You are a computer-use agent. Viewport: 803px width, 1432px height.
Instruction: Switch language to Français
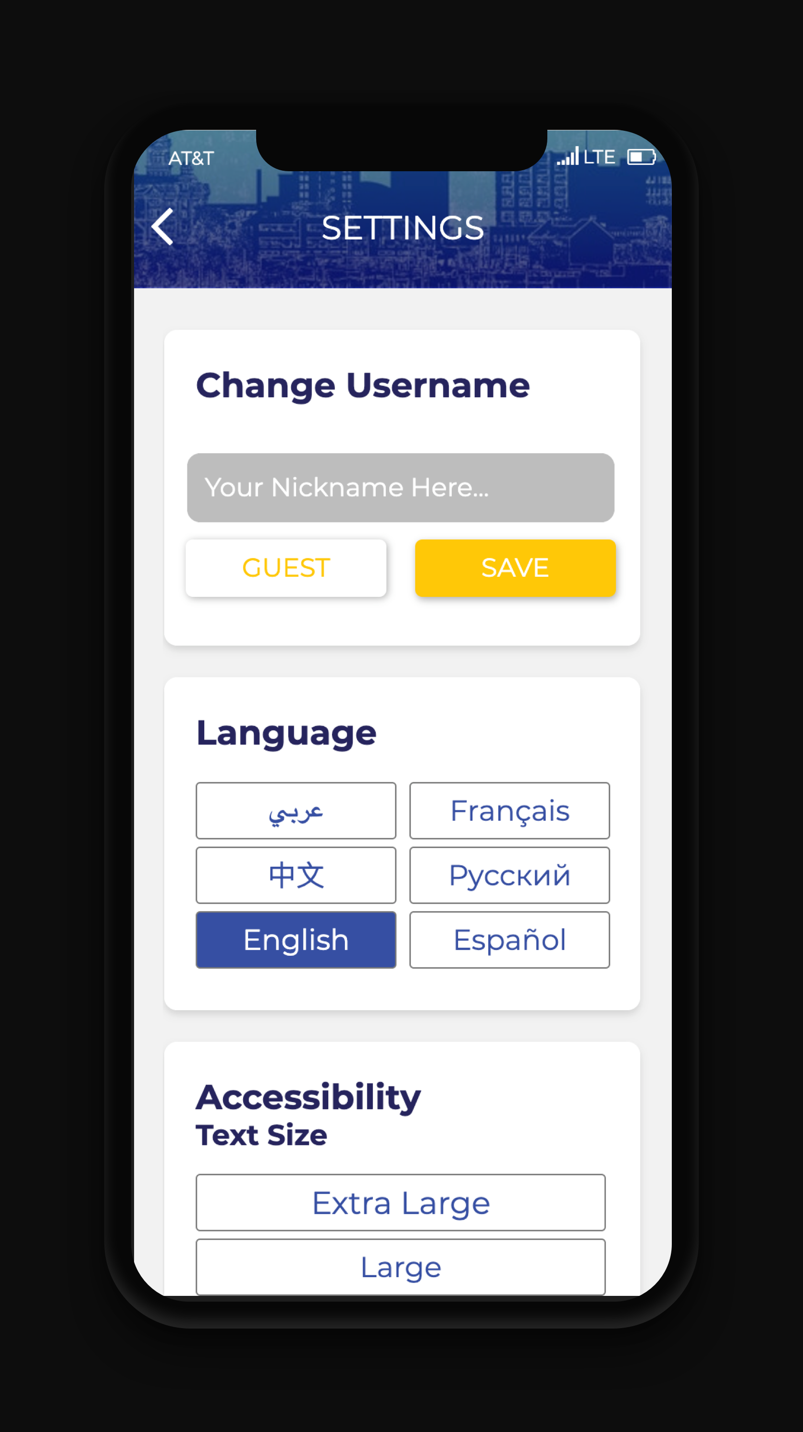coord(509,811)
